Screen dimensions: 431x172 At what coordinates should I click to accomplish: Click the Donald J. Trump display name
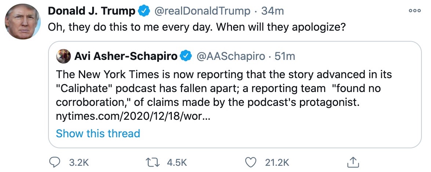tap(91, 11)
